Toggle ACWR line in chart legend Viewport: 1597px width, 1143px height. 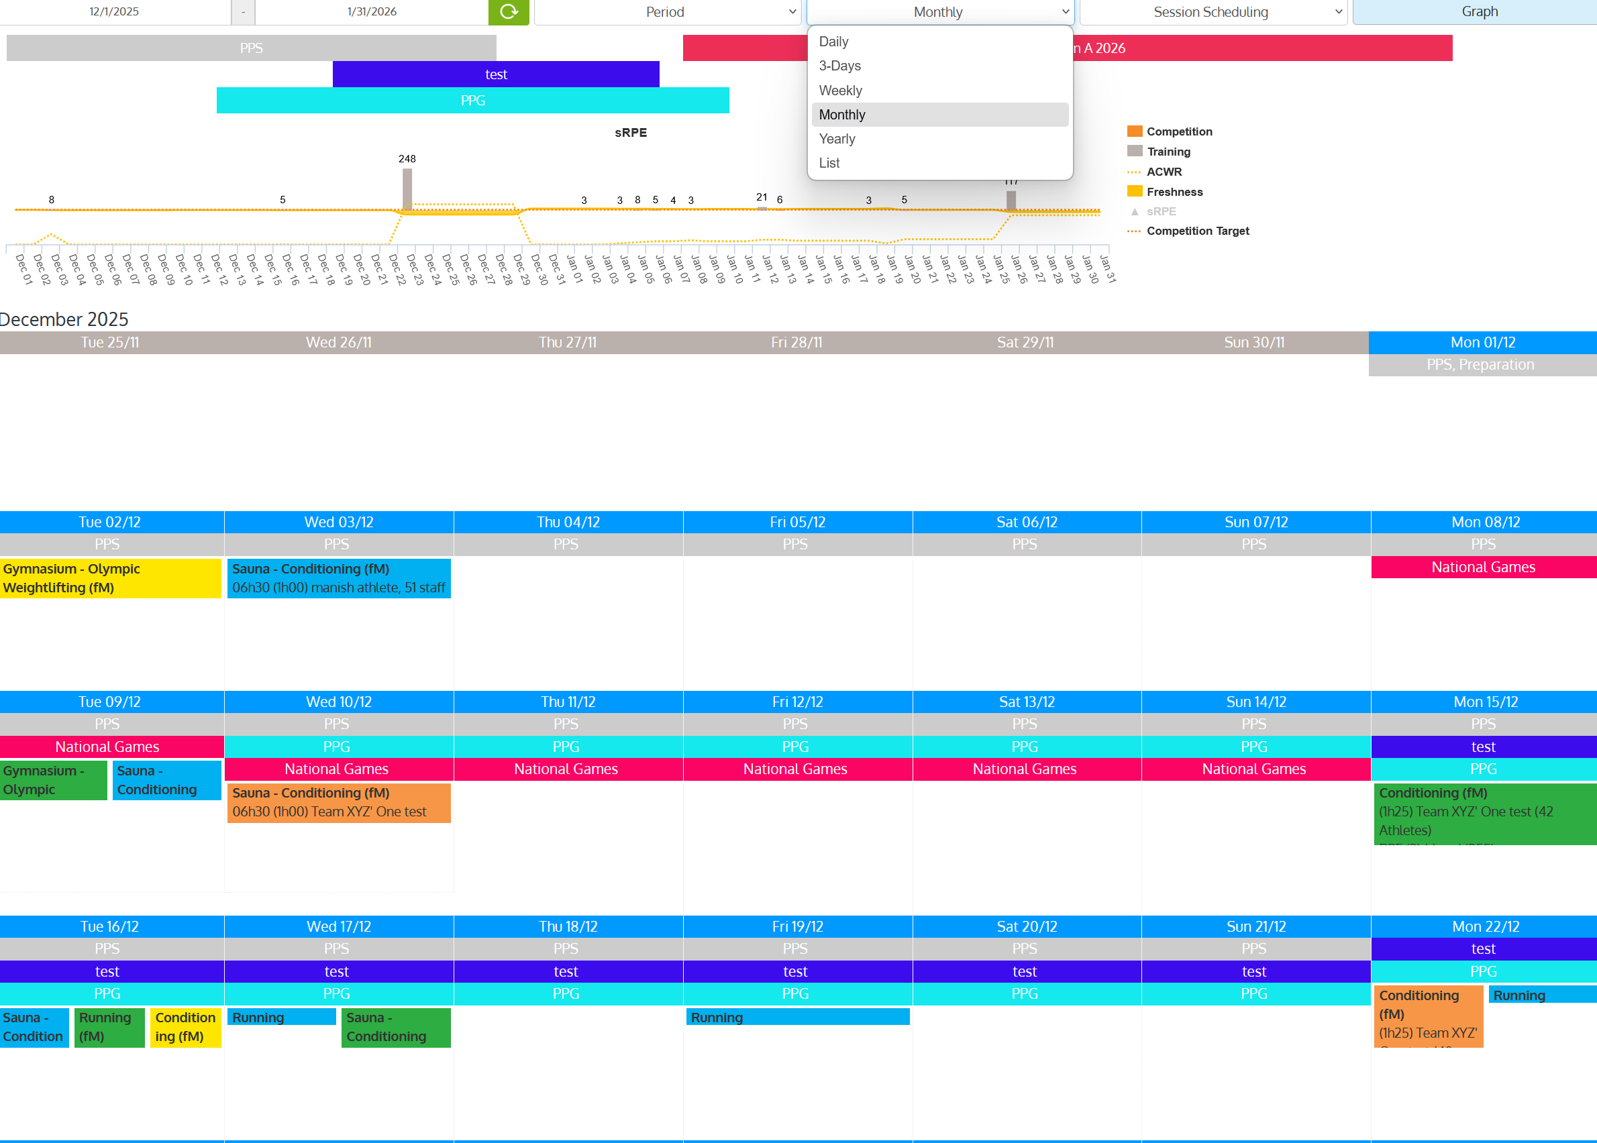pyautogui.click(x=1164, y=172)
